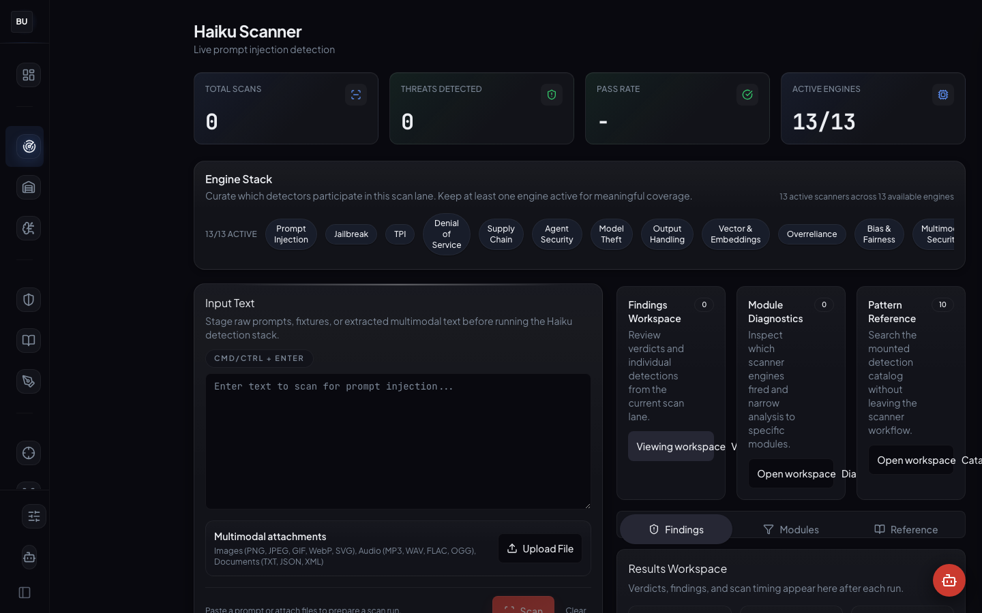Open the red floating robot assistant button
Image resolution: width=982 pixels, height=613 pixels.
949,580
